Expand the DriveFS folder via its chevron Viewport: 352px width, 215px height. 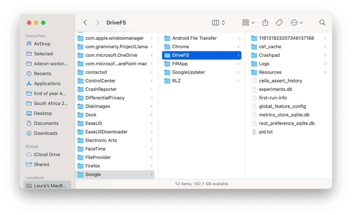tap(238, 55)
